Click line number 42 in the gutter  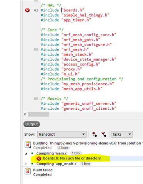point(36,10)
